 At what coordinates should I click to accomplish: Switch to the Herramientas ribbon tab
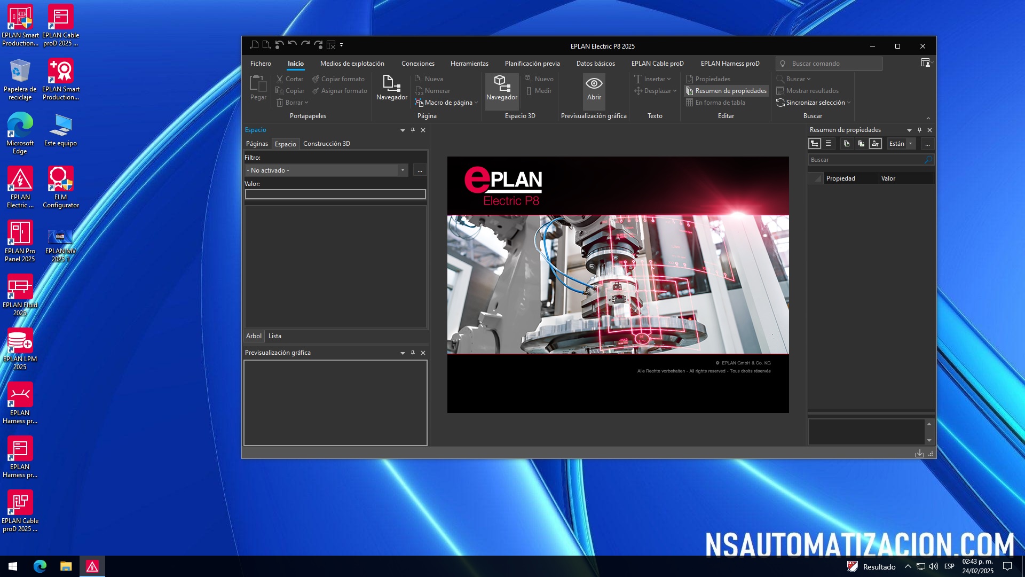click(x=469, y=63)
